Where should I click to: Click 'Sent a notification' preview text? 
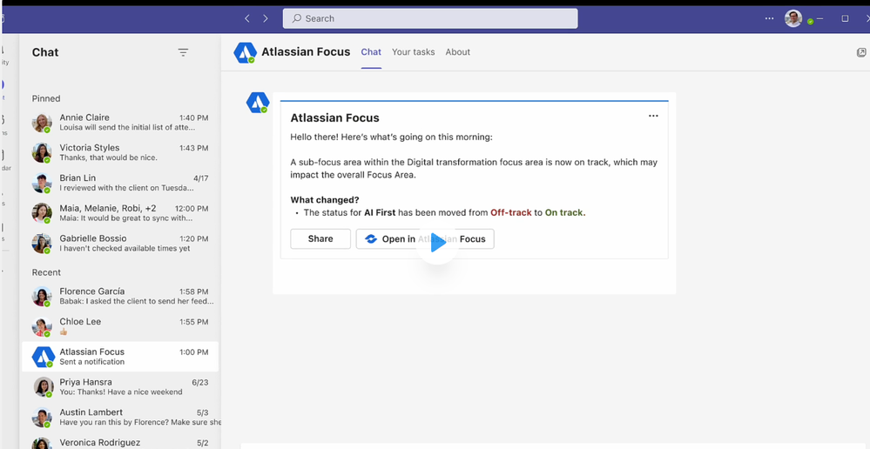pos(92,362)
